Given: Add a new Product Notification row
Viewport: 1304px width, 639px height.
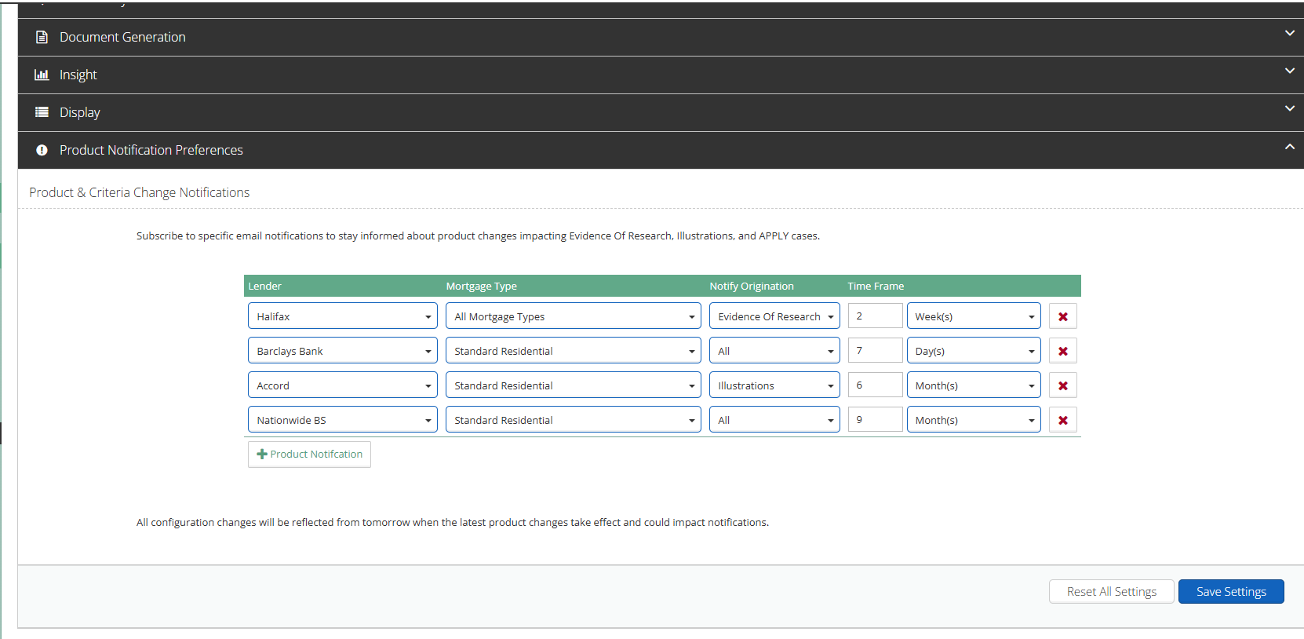Looking at the screenshot, I should pos(309,455).
